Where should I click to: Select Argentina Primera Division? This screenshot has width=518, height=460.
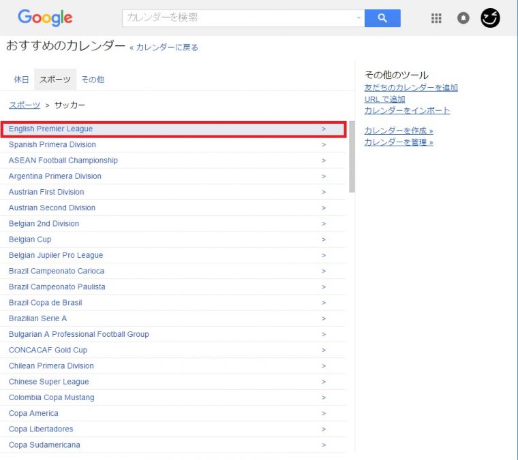point(173,176)
